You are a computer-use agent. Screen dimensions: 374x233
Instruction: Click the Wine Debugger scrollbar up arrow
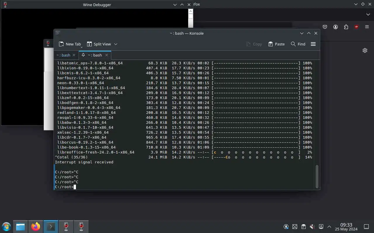(x=191, y=11)
